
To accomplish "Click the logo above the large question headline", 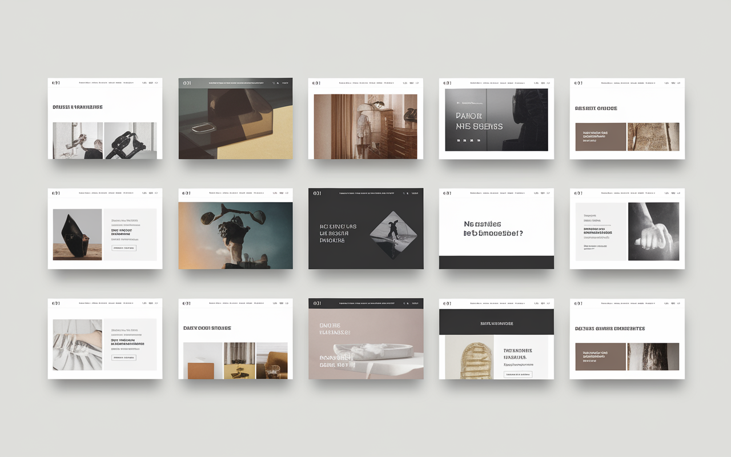I will (447, 193).
